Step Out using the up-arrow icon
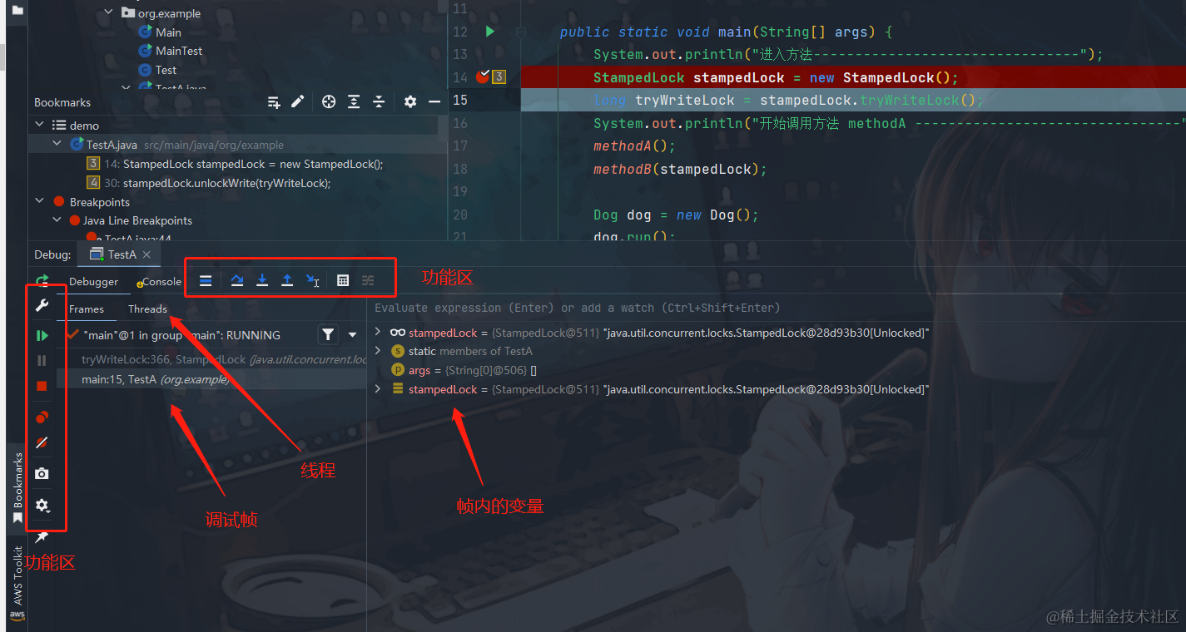1186x632 pixels. 287,281
